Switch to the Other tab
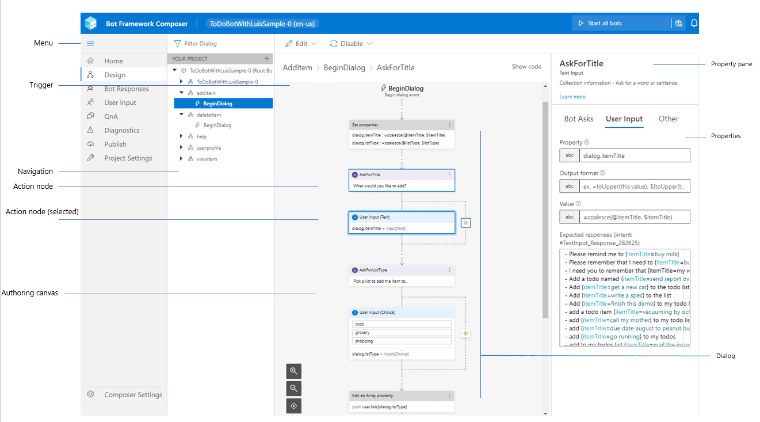This screenshot has height=422, width=760. pos(668,119)
